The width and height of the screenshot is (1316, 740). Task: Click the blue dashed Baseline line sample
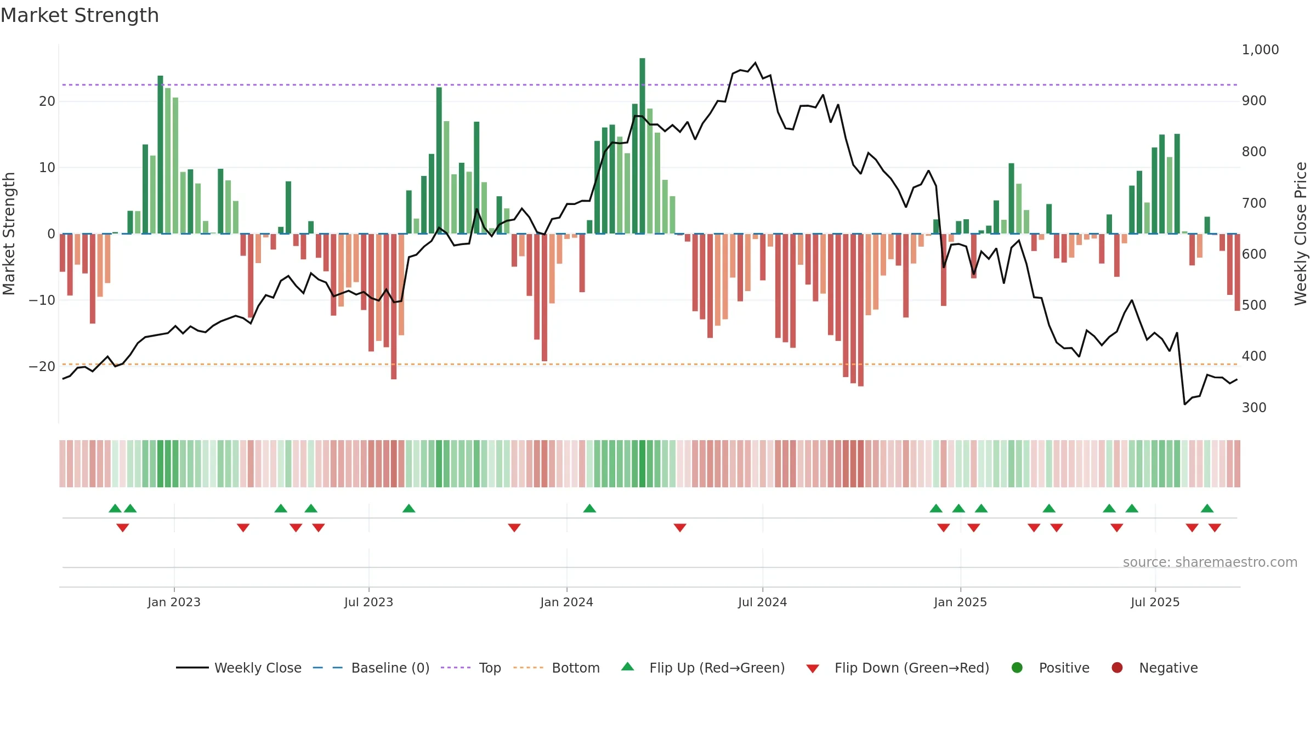[328, 668]
